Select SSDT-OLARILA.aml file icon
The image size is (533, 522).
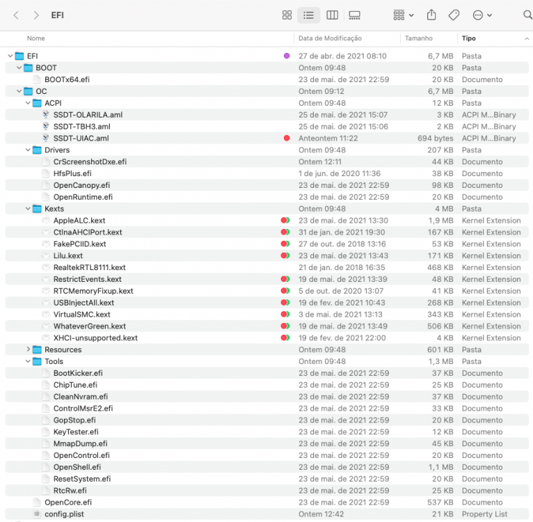pyautogui.click(x=46, y=115)
